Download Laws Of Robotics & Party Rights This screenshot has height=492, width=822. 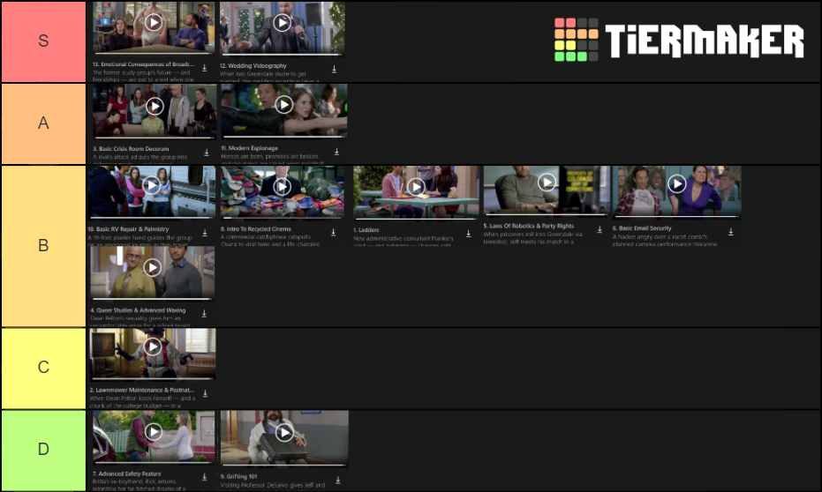(600, 229)
